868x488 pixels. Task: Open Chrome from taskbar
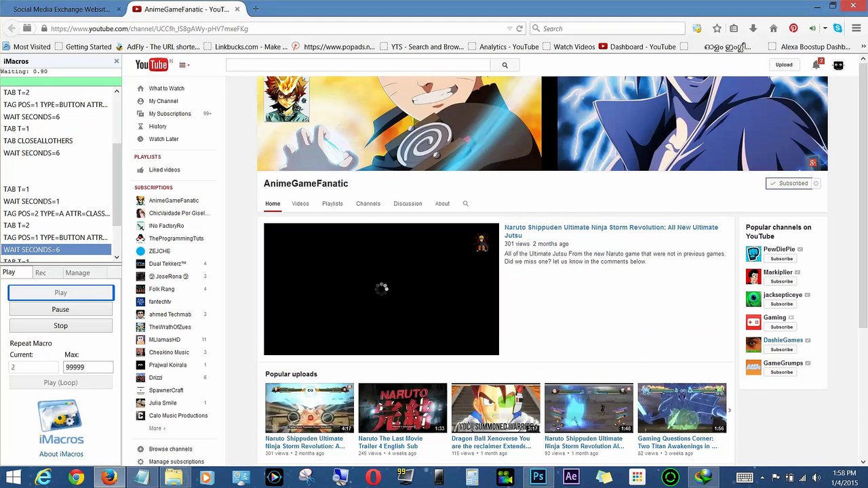(x=76, y=477)
